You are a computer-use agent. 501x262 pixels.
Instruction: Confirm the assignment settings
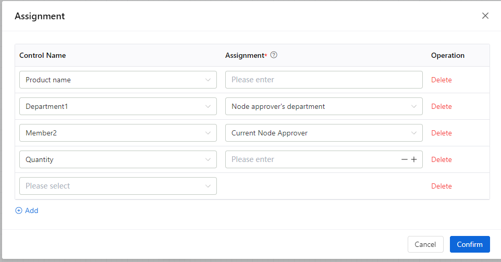(x=470, y=244)
